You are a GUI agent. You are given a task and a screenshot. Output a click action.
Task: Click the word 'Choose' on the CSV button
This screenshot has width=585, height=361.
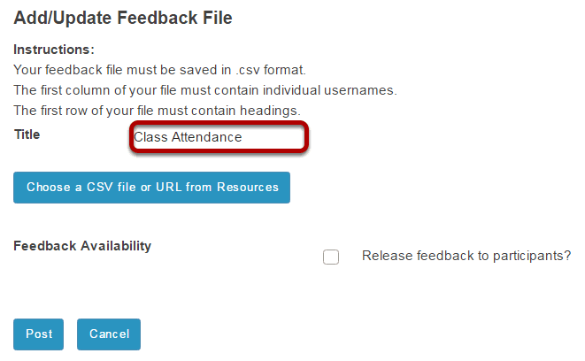click(x=49, y=188)
